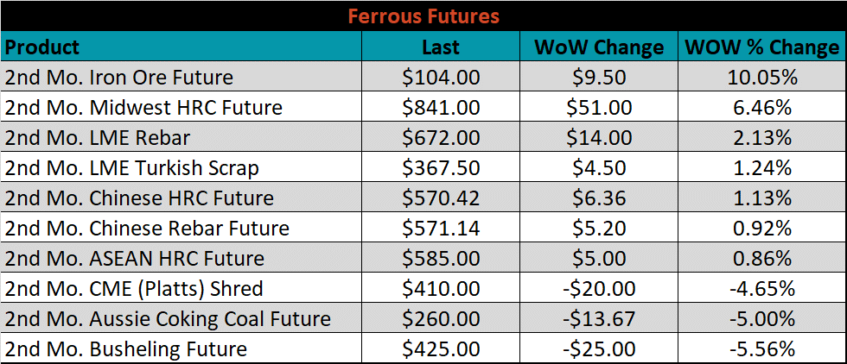Click the WoW Change column header
This screenshot has height=364, width=847.
[598, 46]
